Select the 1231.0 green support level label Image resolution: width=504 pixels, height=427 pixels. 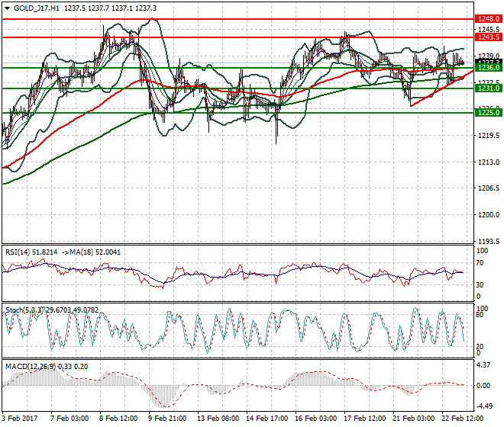point(488,88)
